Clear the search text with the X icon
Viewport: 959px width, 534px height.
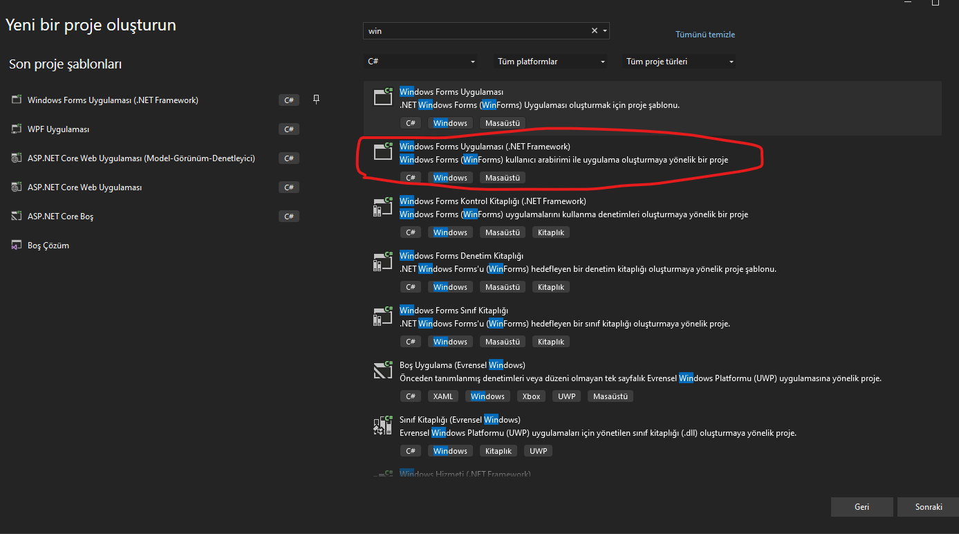(x=594, y=30)
